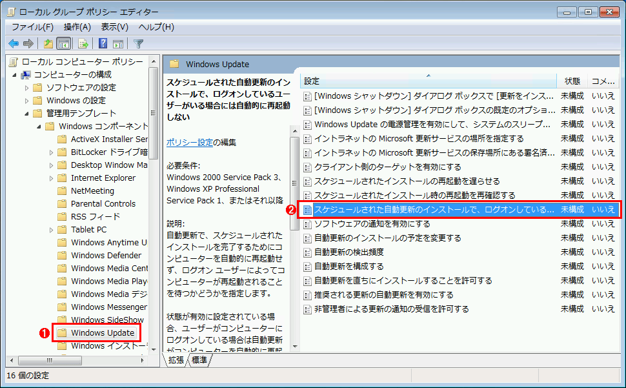This screenshot has height=388, width=626.
Task: Click the Windows SideShow folder icon
Action: point(62,320)
